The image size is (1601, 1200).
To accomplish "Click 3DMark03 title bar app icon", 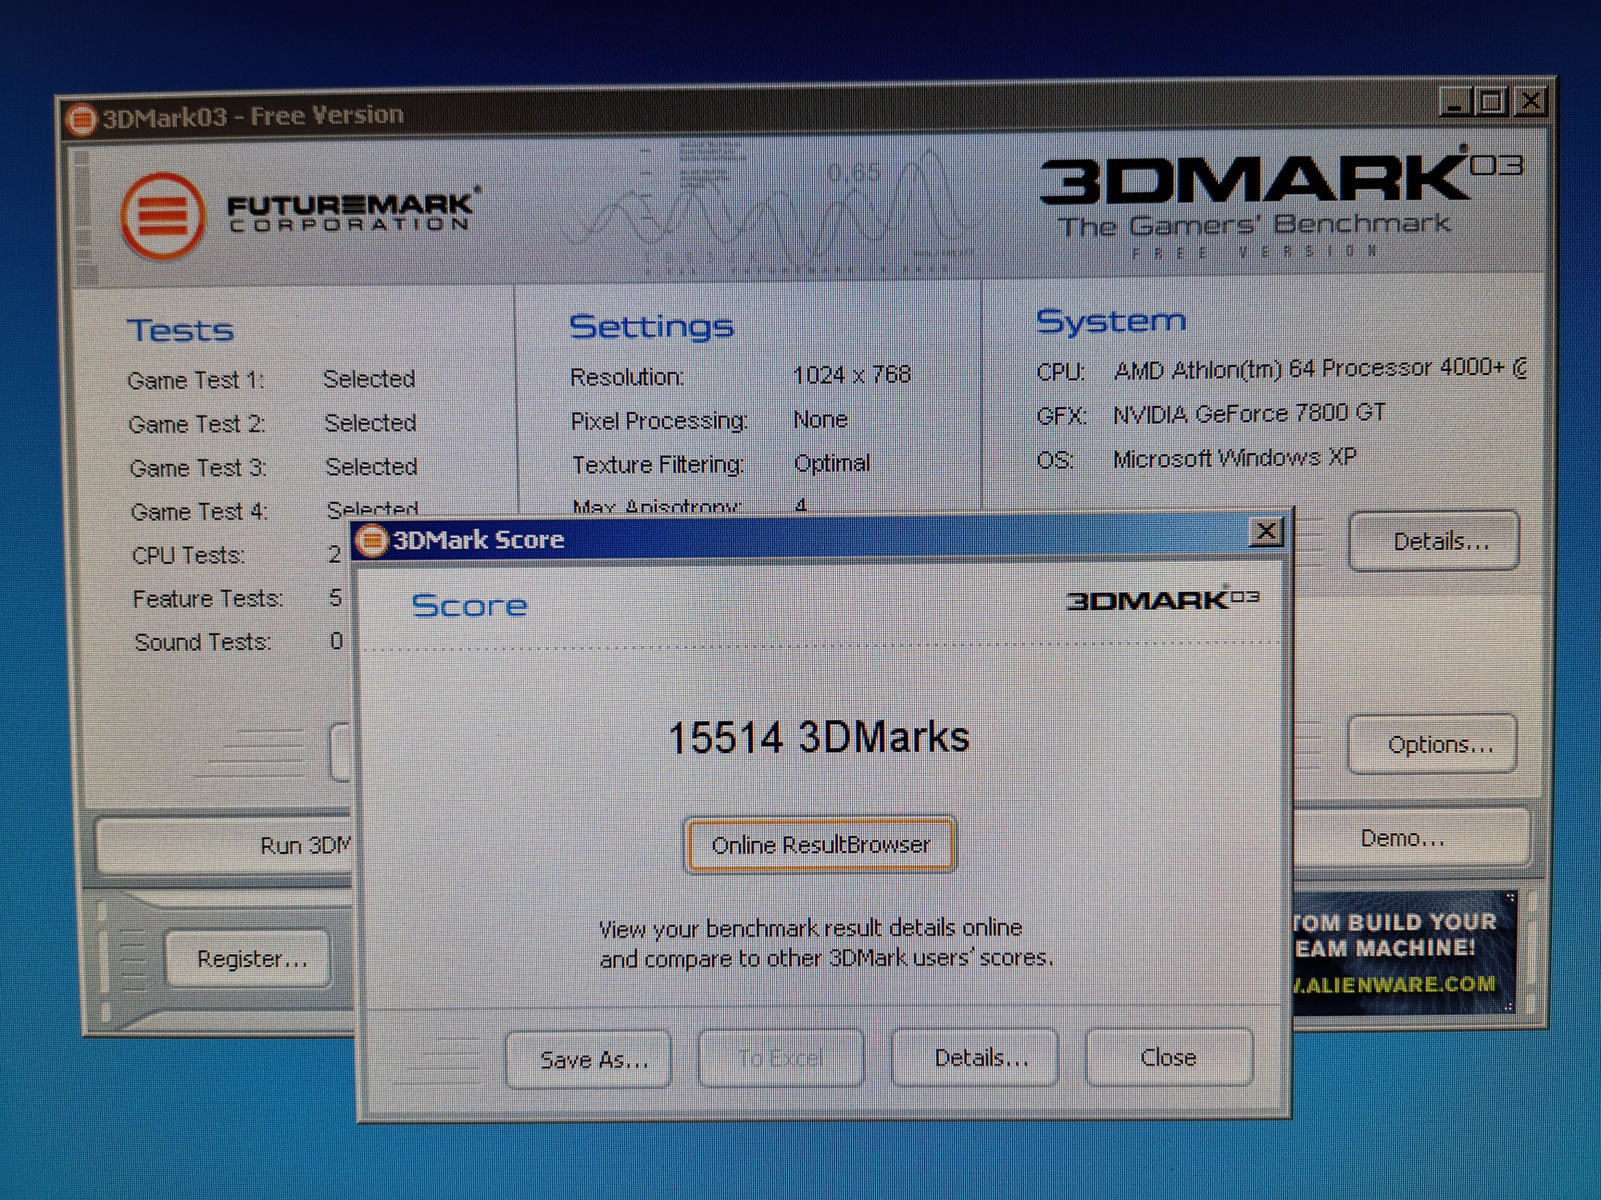I will pos(81,119).
